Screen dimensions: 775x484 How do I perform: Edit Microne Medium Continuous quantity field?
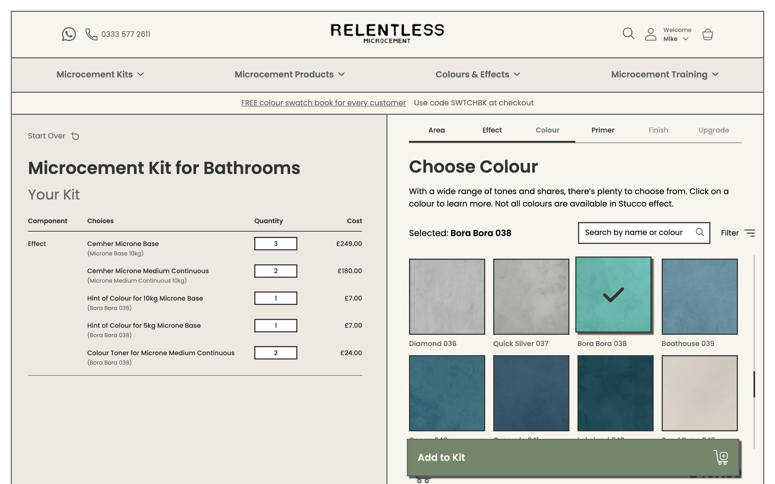[276, 271]
